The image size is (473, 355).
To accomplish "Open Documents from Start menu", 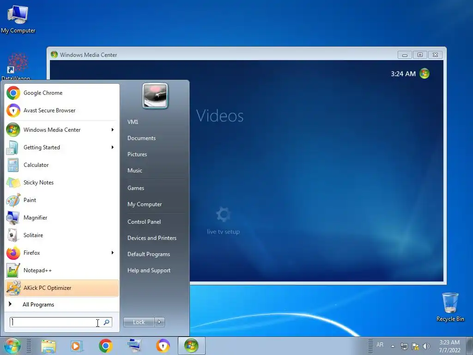I will pos(141,138).
